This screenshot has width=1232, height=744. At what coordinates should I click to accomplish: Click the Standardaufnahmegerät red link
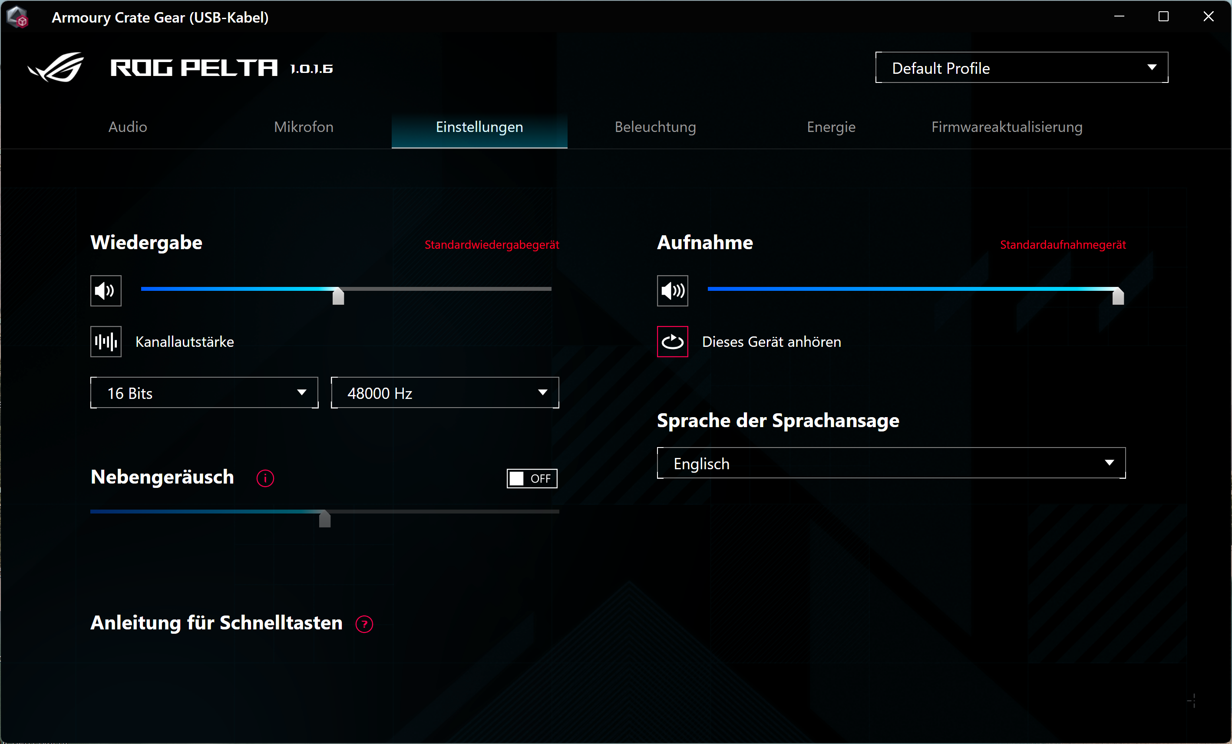pos(1063,245)
